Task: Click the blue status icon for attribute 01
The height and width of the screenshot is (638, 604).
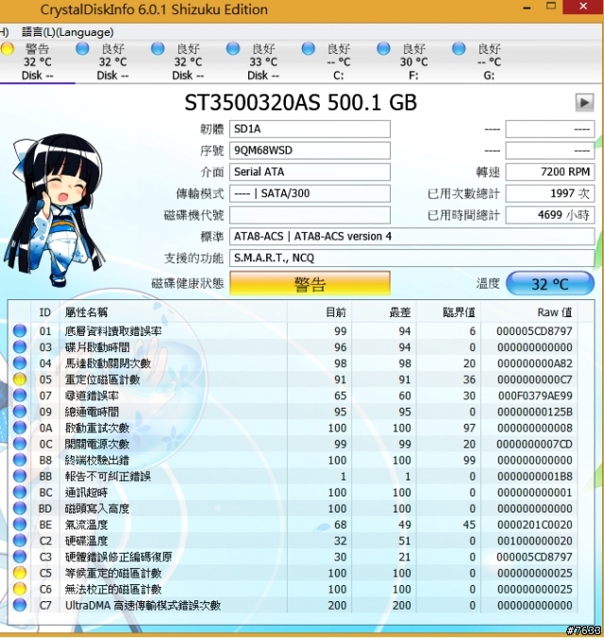Action: pos(20,331)
